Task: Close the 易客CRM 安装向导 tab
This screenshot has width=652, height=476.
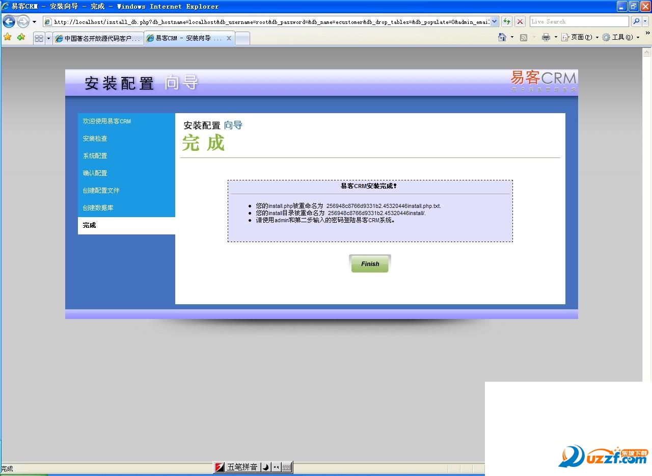Action: (229, 38)
